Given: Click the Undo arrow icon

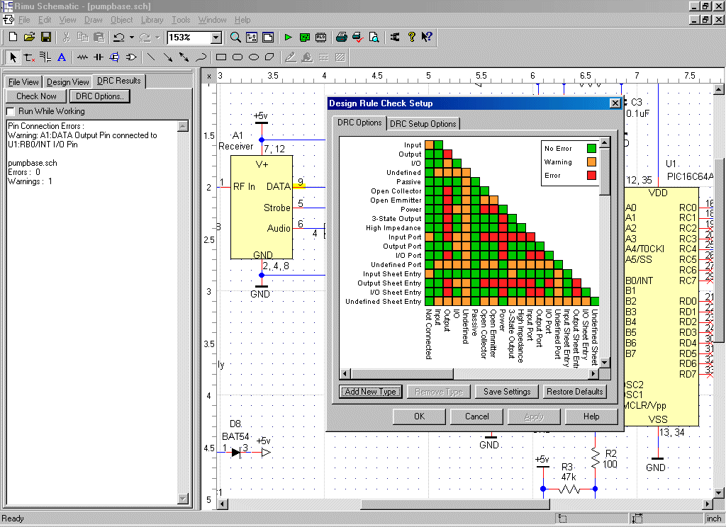Looking at the screenshot, I should (x=119, y=38).
